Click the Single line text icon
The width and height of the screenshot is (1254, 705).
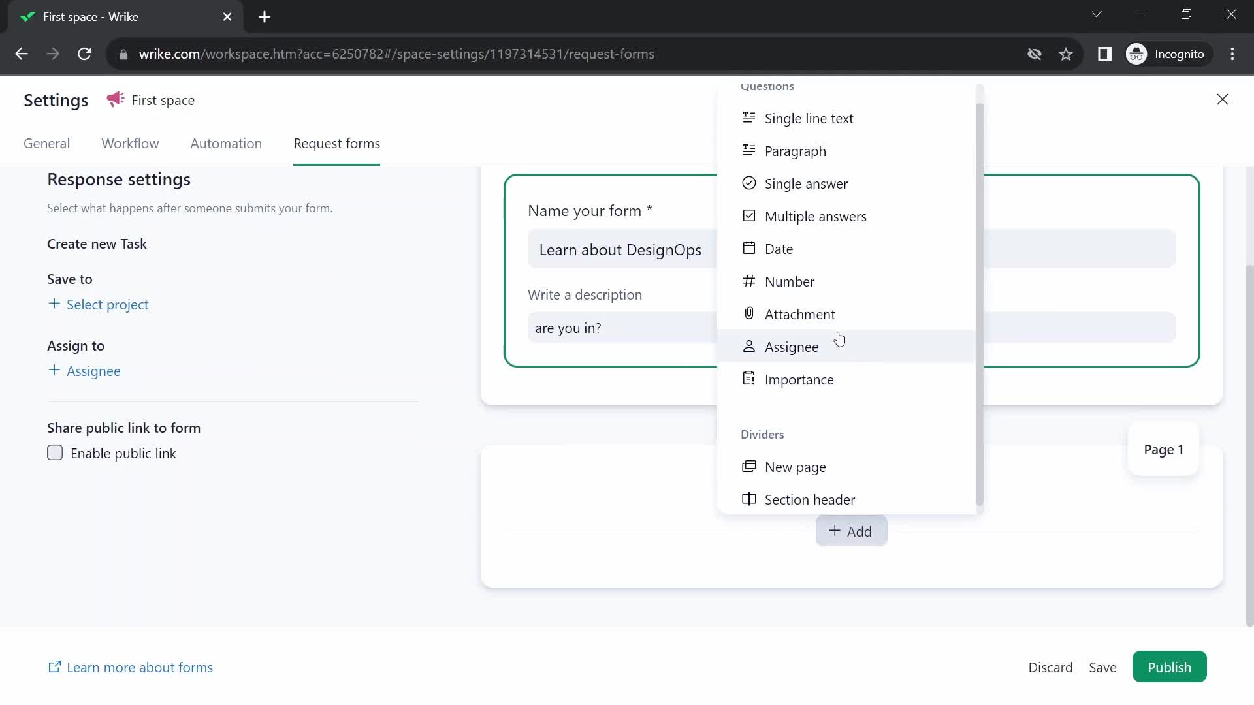pyautogui.click(x=749, y=117)
